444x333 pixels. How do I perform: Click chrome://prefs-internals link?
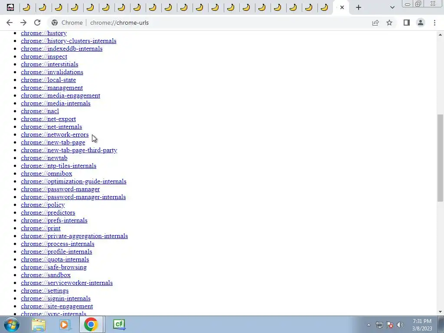pyautogui.click(x=54, y=221)
